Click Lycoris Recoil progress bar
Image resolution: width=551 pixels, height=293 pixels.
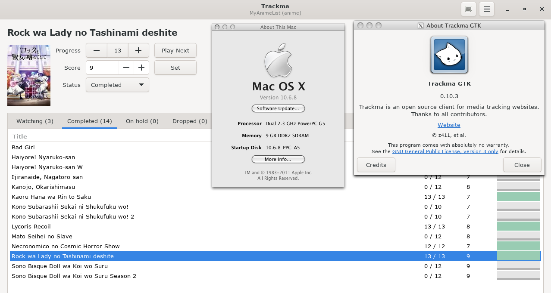click(x=519, y=226)
